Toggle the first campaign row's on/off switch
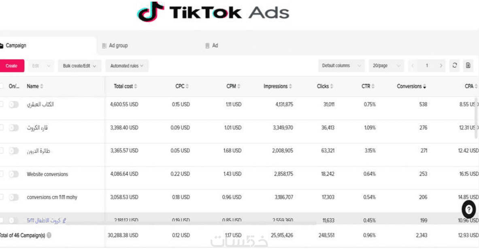The width and height of the screenshot is (479, 252). (x=14, y=104)
